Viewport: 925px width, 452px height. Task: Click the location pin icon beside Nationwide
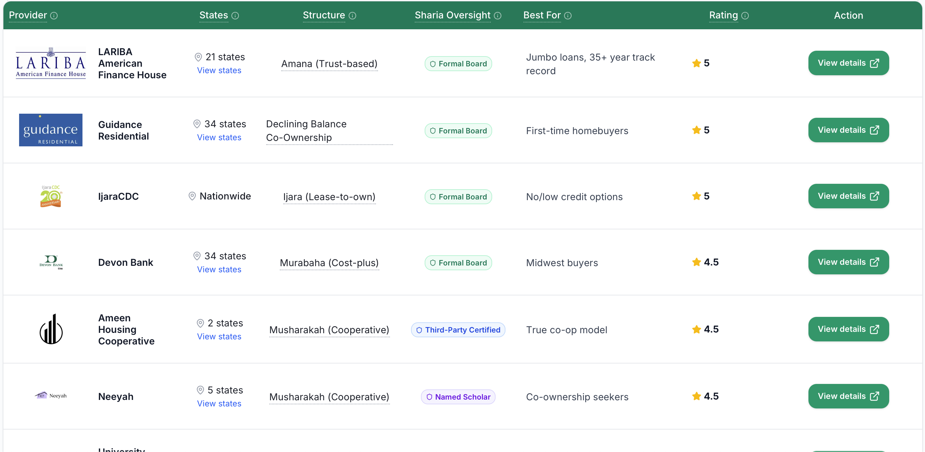(x=192, y=196)
